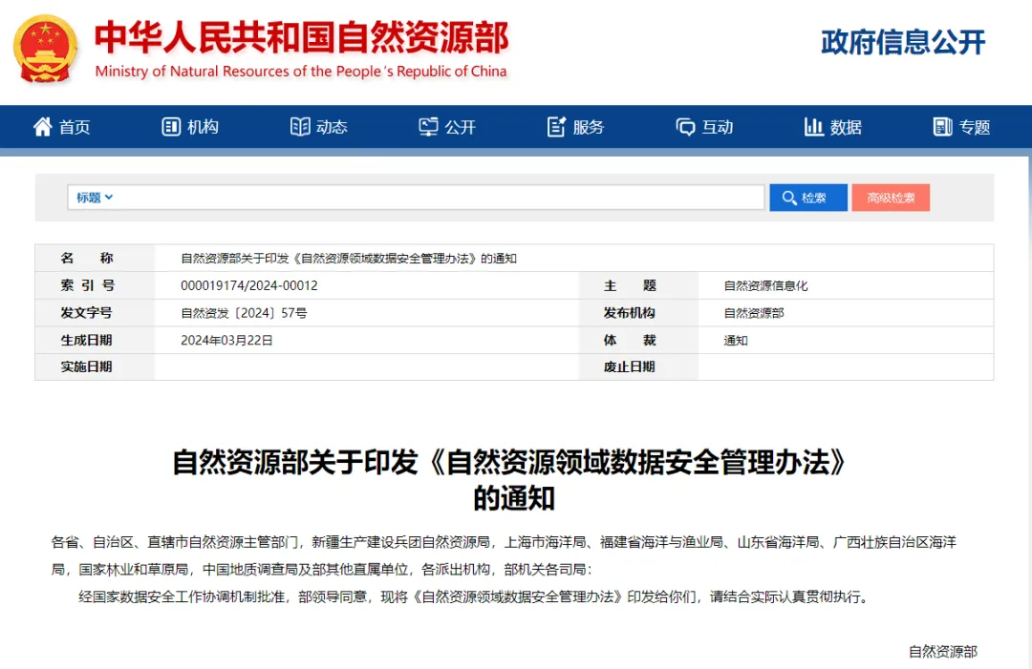Click the 中华人民共和国自然资源部 site title

tap(301, 38)
